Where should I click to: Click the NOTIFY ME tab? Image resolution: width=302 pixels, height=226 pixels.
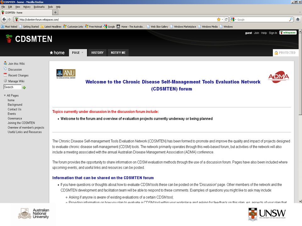point(118,53)
